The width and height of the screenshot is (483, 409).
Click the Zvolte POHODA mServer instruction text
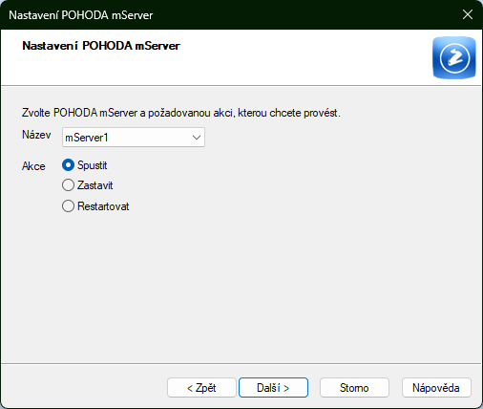pos(181,113)
